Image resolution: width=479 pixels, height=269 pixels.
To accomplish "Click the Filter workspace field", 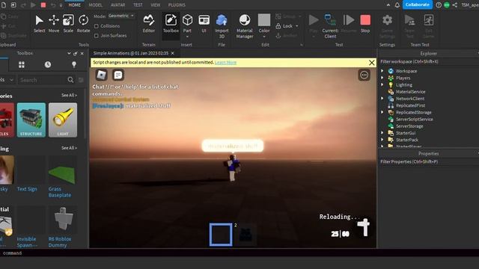I will [x=429, y=61].
